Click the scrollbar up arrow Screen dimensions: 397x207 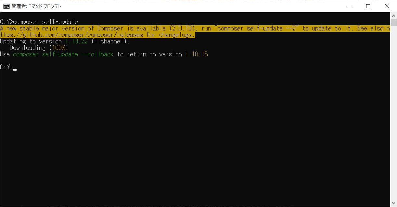pos(393,16)
